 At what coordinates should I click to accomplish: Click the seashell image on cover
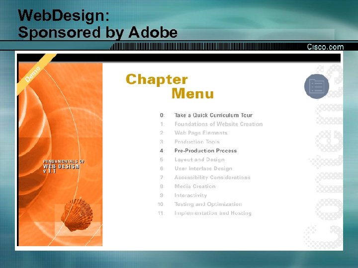pyautogui.click(x=77, y=214)
